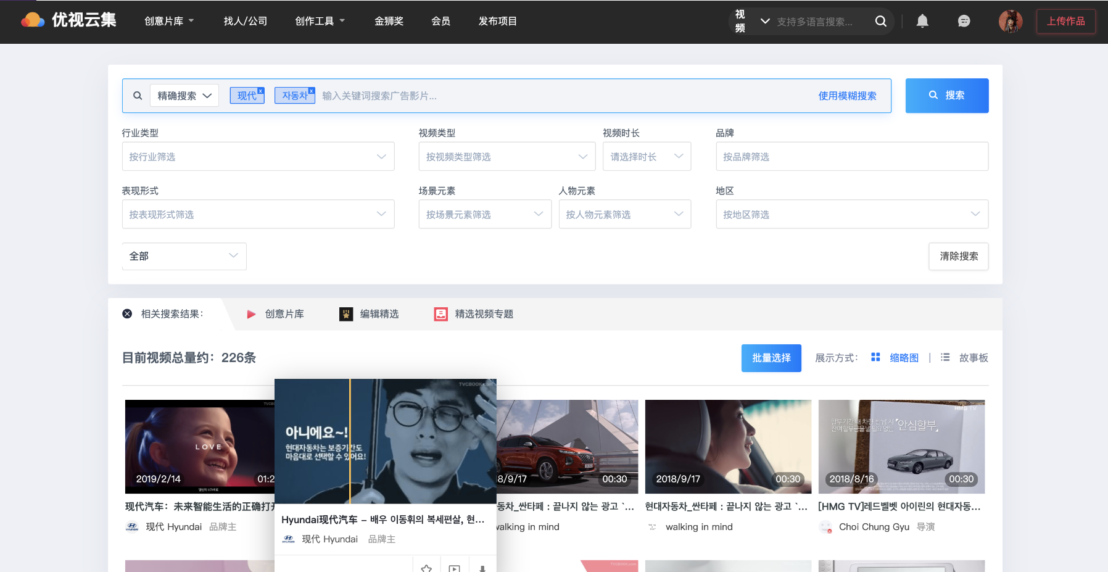The height and width of the screenshot is (572, 1108).
Task: Open 发布项目 menu item
Action: pos(497,21)
